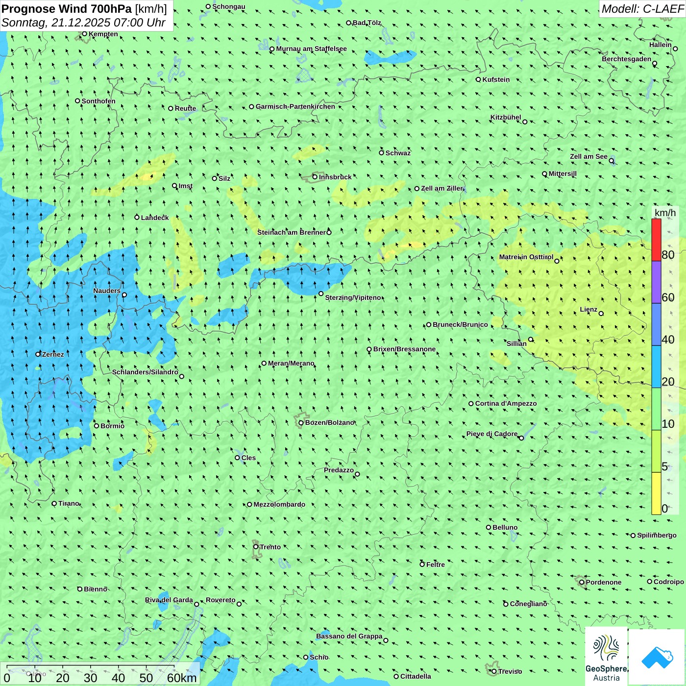Click the Tirano label
This screenshot has width=686, height=686.
click(x=68, y=503)
